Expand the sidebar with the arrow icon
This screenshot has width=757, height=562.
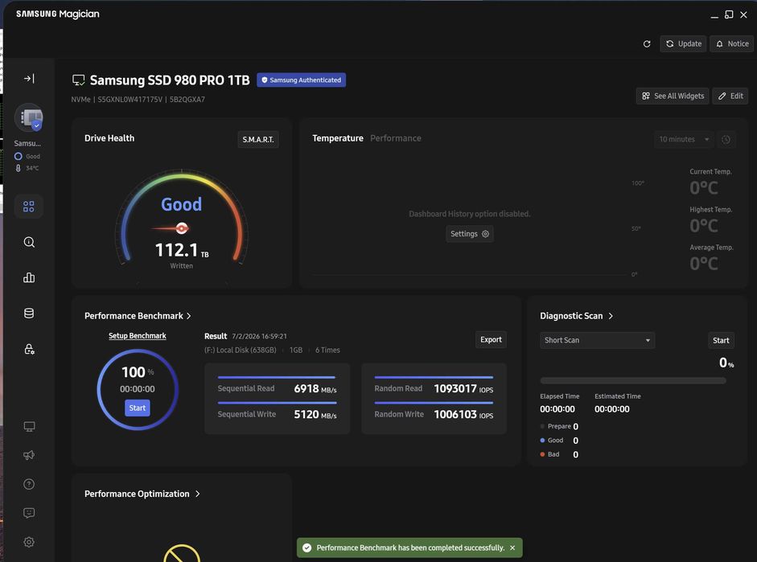tap(29, 78)
